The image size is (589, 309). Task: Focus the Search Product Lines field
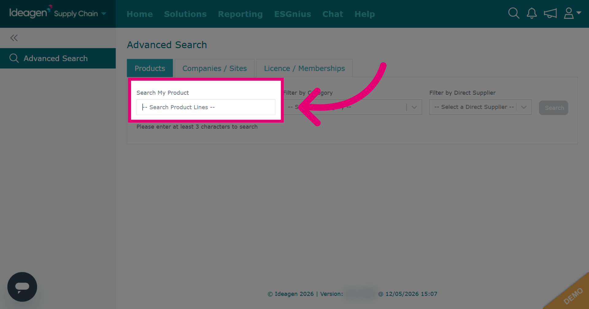pos(206,107)
